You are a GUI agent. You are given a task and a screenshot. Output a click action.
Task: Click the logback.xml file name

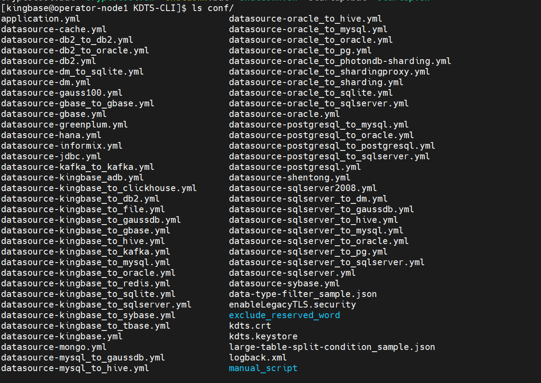click(x=258, y=358)
